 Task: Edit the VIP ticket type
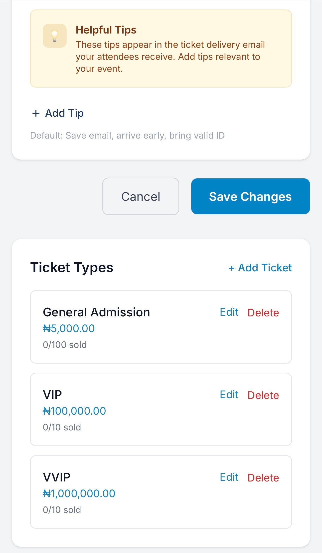coord(229,395)
